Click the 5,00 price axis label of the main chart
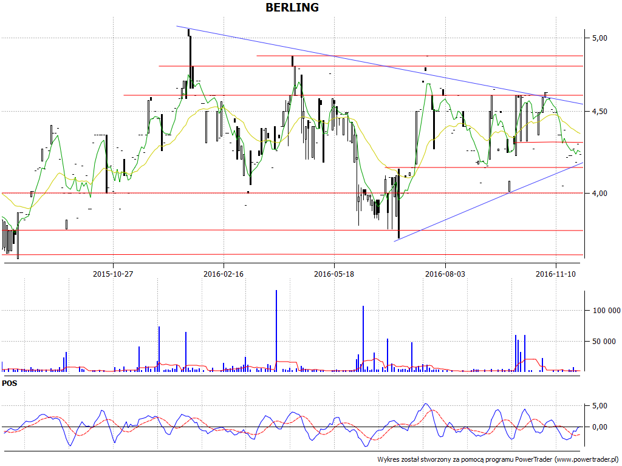 point(600,38)
